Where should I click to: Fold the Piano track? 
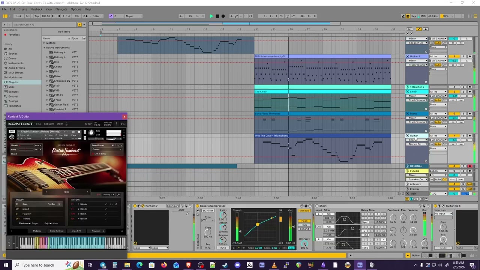point(407,114)
